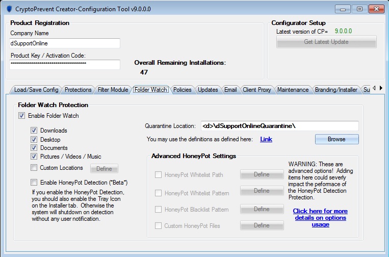Open the Updates tab

point(208,90)
